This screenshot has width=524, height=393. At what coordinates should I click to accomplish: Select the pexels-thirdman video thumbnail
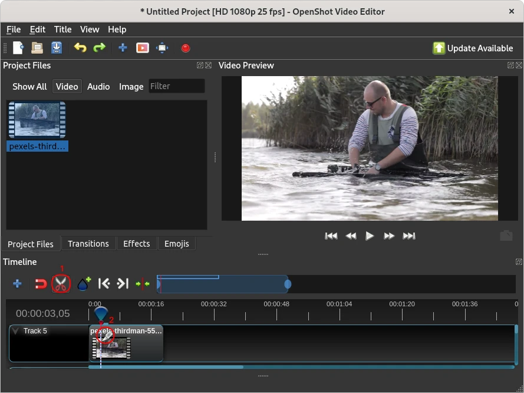tap(37, 121)
